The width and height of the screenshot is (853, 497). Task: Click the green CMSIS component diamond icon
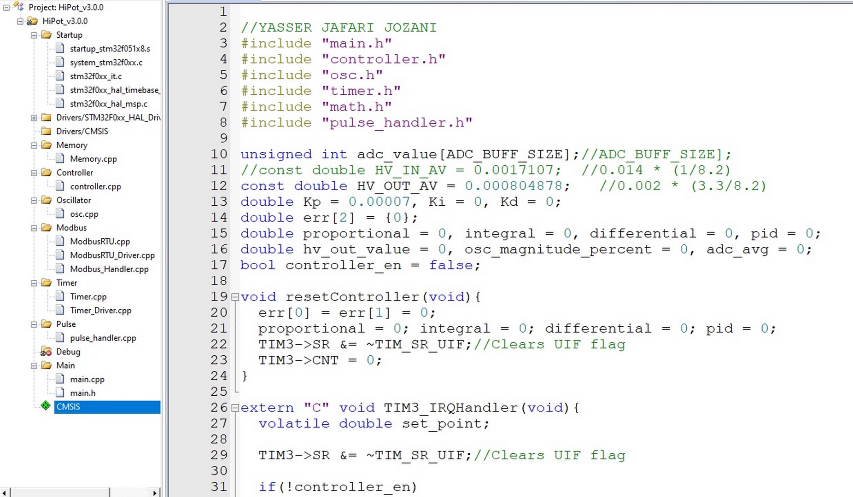(x=46, y=406)
